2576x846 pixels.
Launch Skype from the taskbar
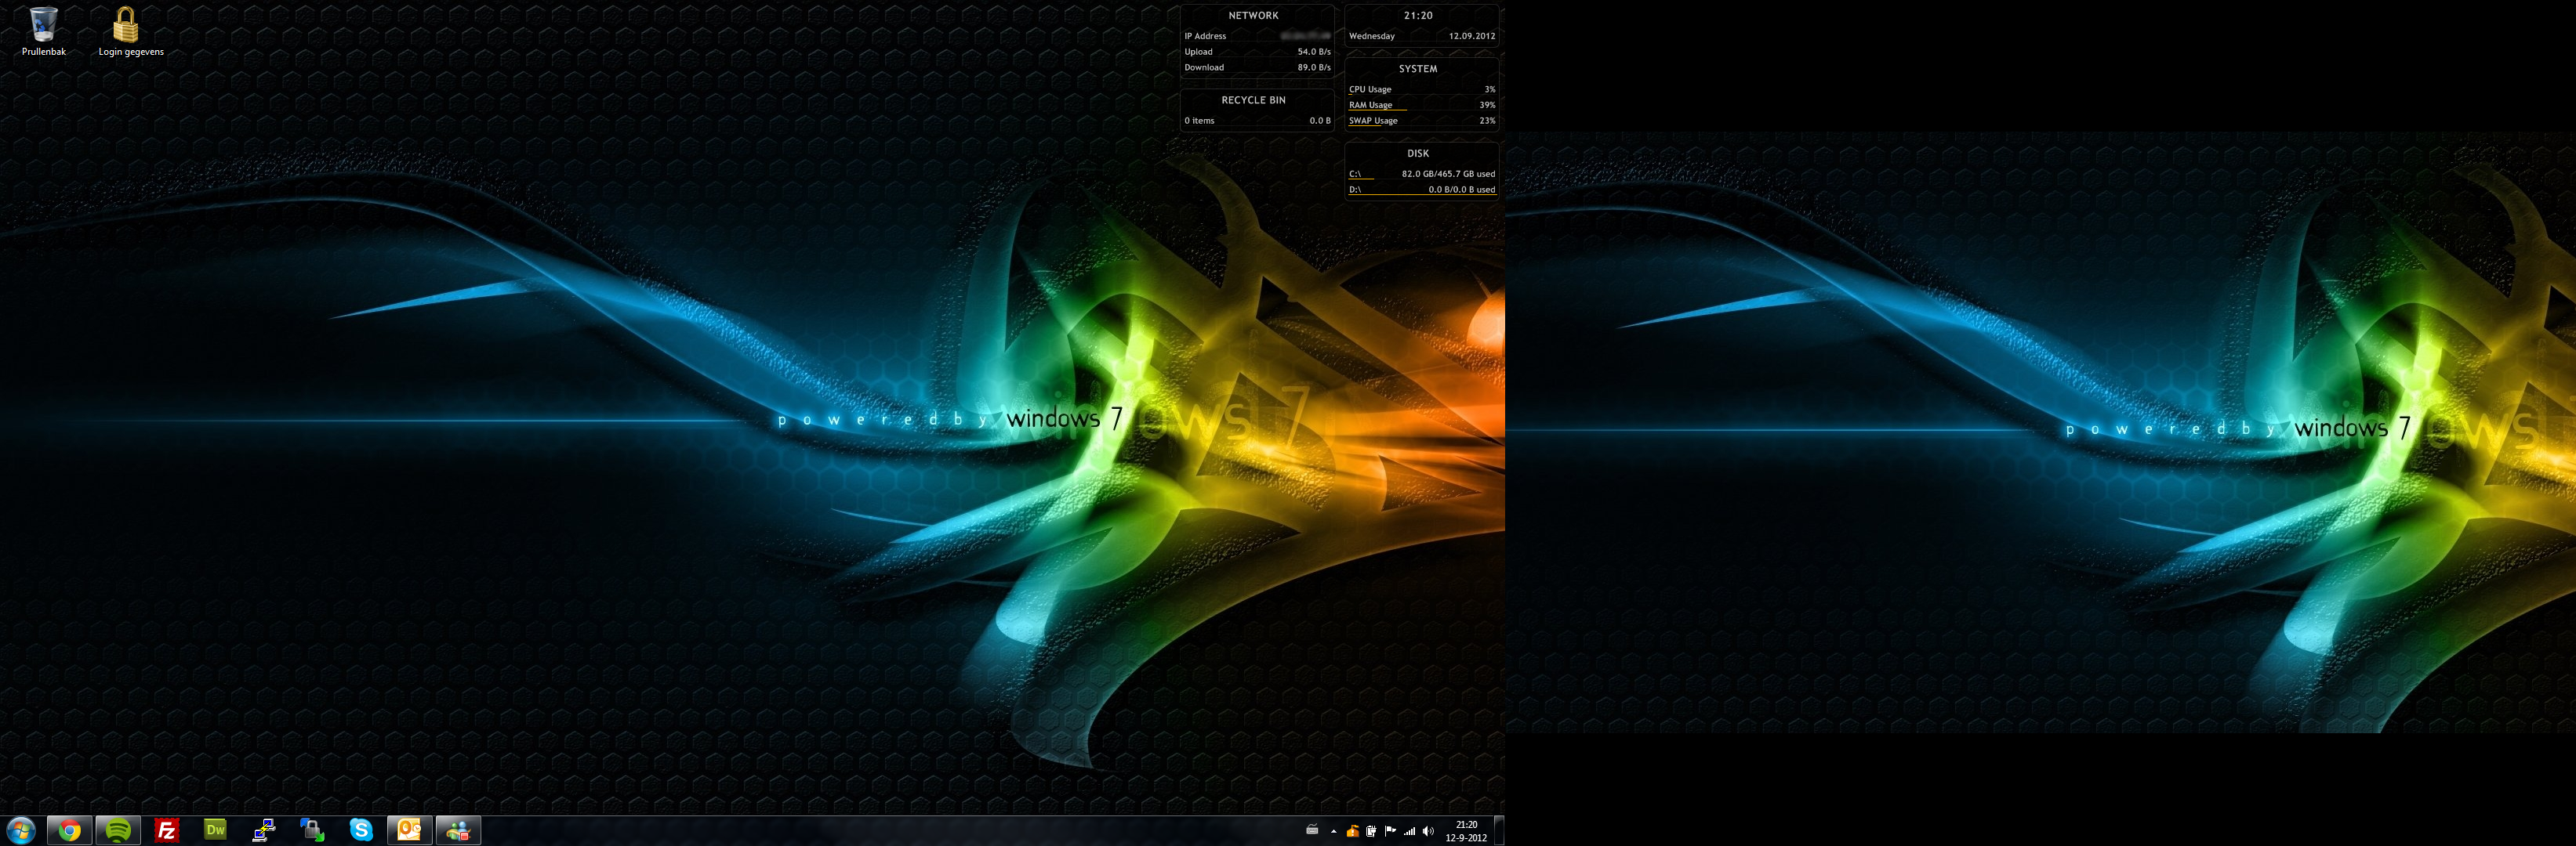(x=361, y=830)
